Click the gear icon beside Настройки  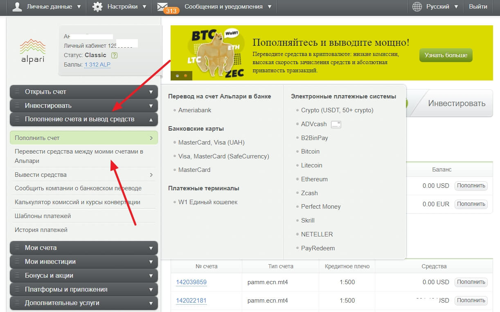[x=97, y=7]
